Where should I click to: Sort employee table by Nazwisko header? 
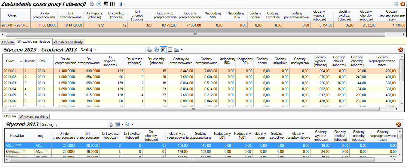pos(19,136)
